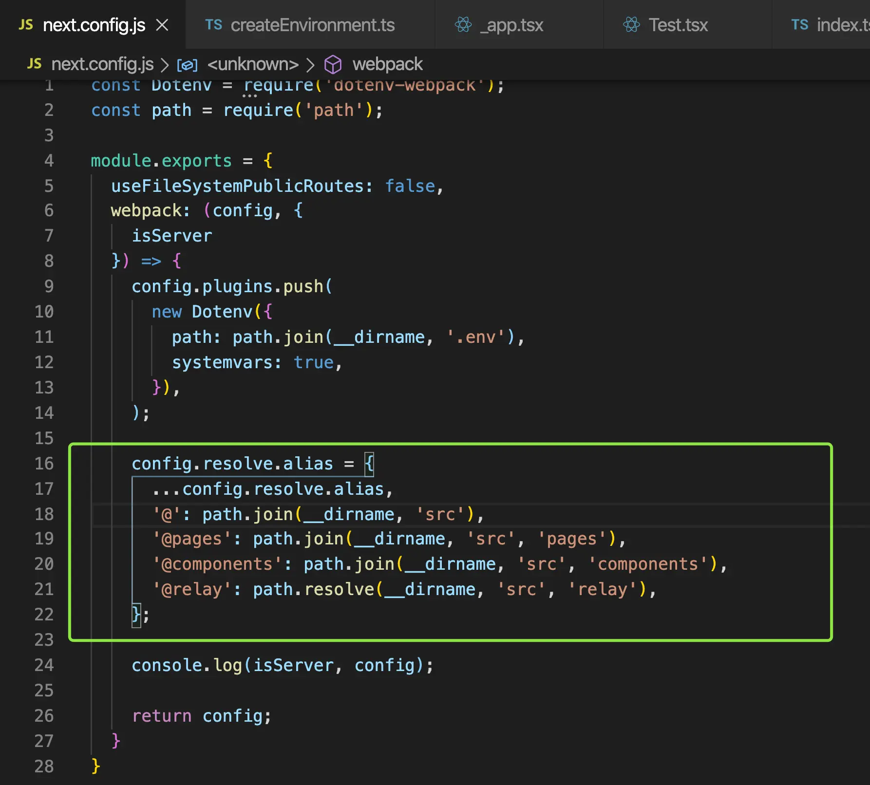Click the React icon on Test.tsx tab

click(631, 25)
